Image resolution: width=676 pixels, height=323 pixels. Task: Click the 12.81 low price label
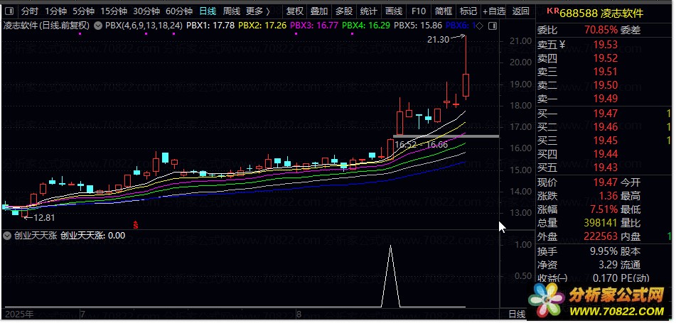(44, 217)
